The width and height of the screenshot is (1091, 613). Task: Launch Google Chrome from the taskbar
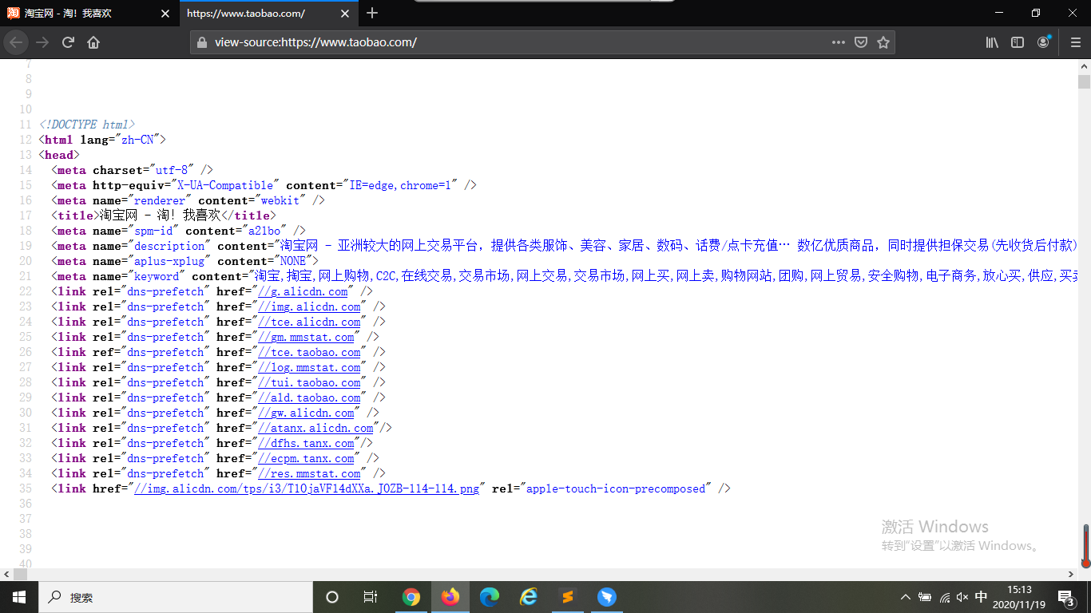point(411,597)
